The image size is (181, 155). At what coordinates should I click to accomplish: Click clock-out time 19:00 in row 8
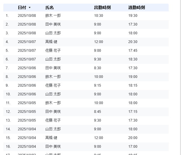133,77
